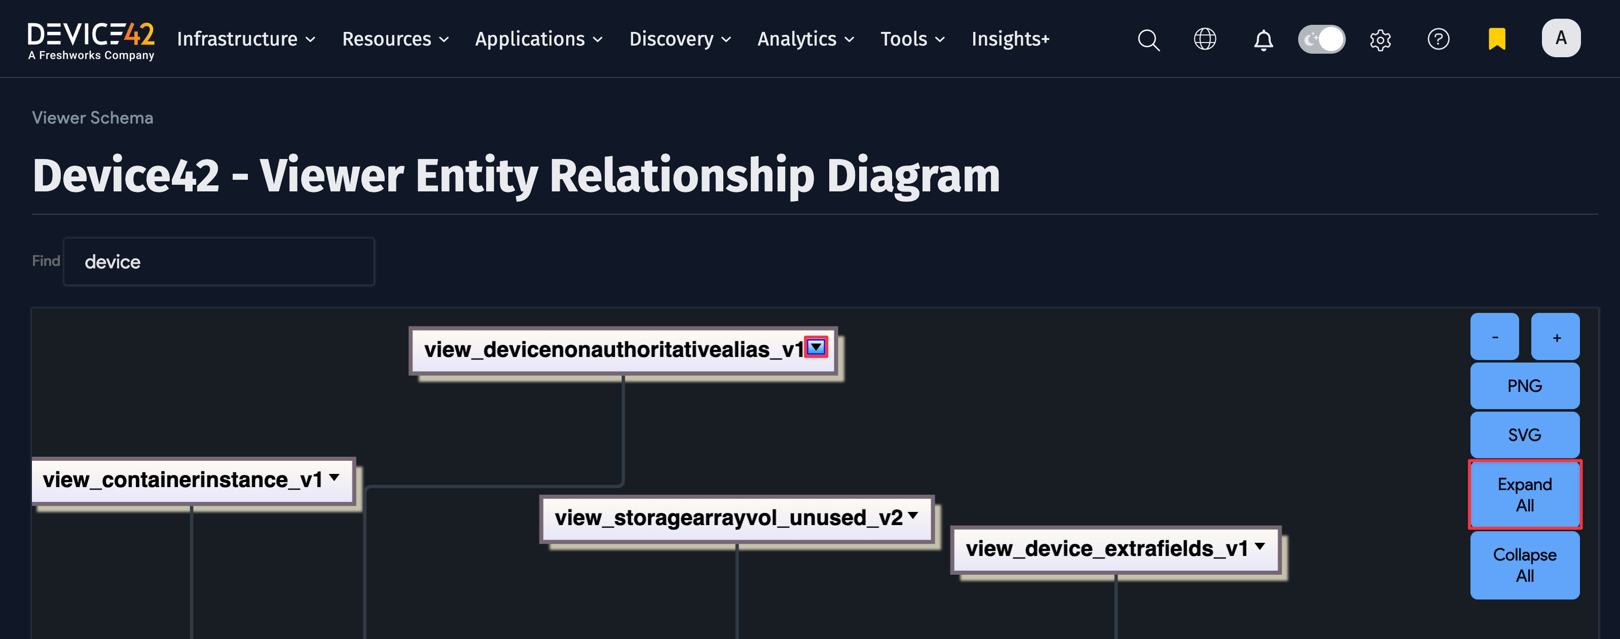
Task: Toggle the dark mode switch
Action: click(x=1321, y=39)
